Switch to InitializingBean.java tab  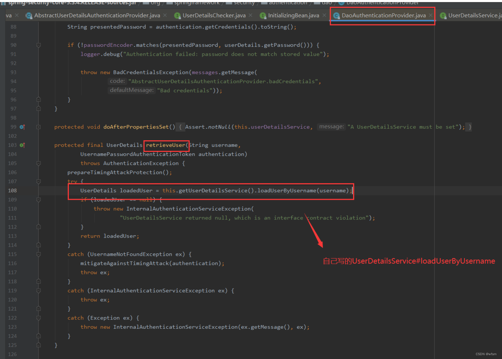(x=293, y=15)
